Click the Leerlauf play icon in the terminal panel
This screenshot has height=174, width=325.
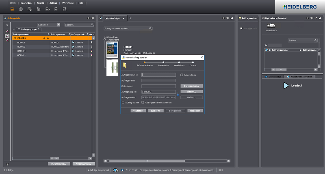[286, 86]
